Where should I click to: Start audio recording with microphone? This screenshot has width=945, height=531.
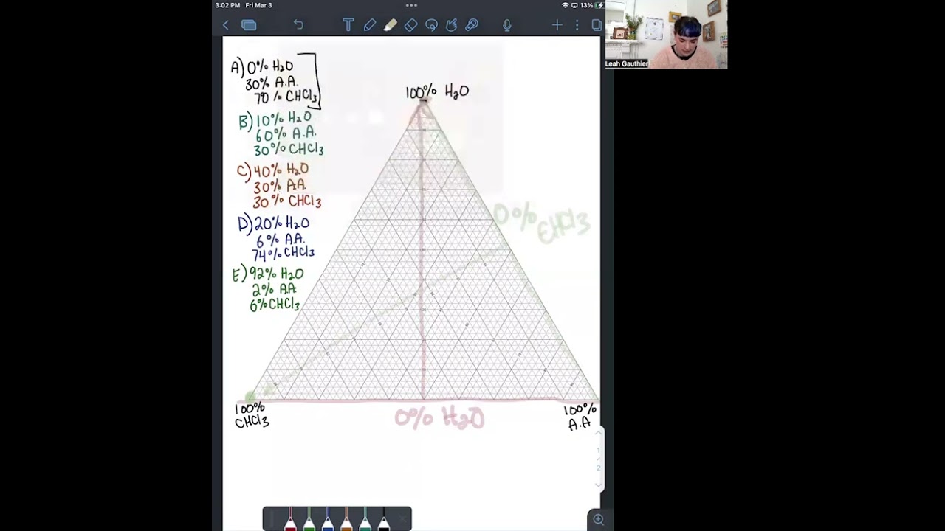click(507, 25)
